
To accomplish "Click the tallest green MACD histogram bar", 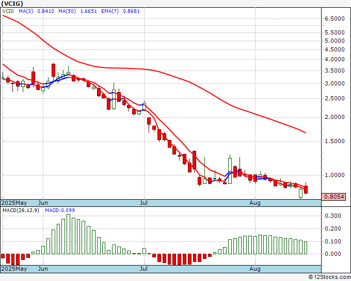I will click(69, 234).
